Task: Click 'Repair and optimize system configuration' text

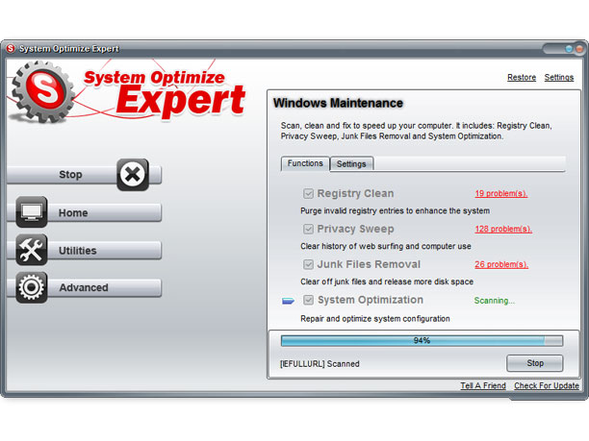Action: coord(375,319)
